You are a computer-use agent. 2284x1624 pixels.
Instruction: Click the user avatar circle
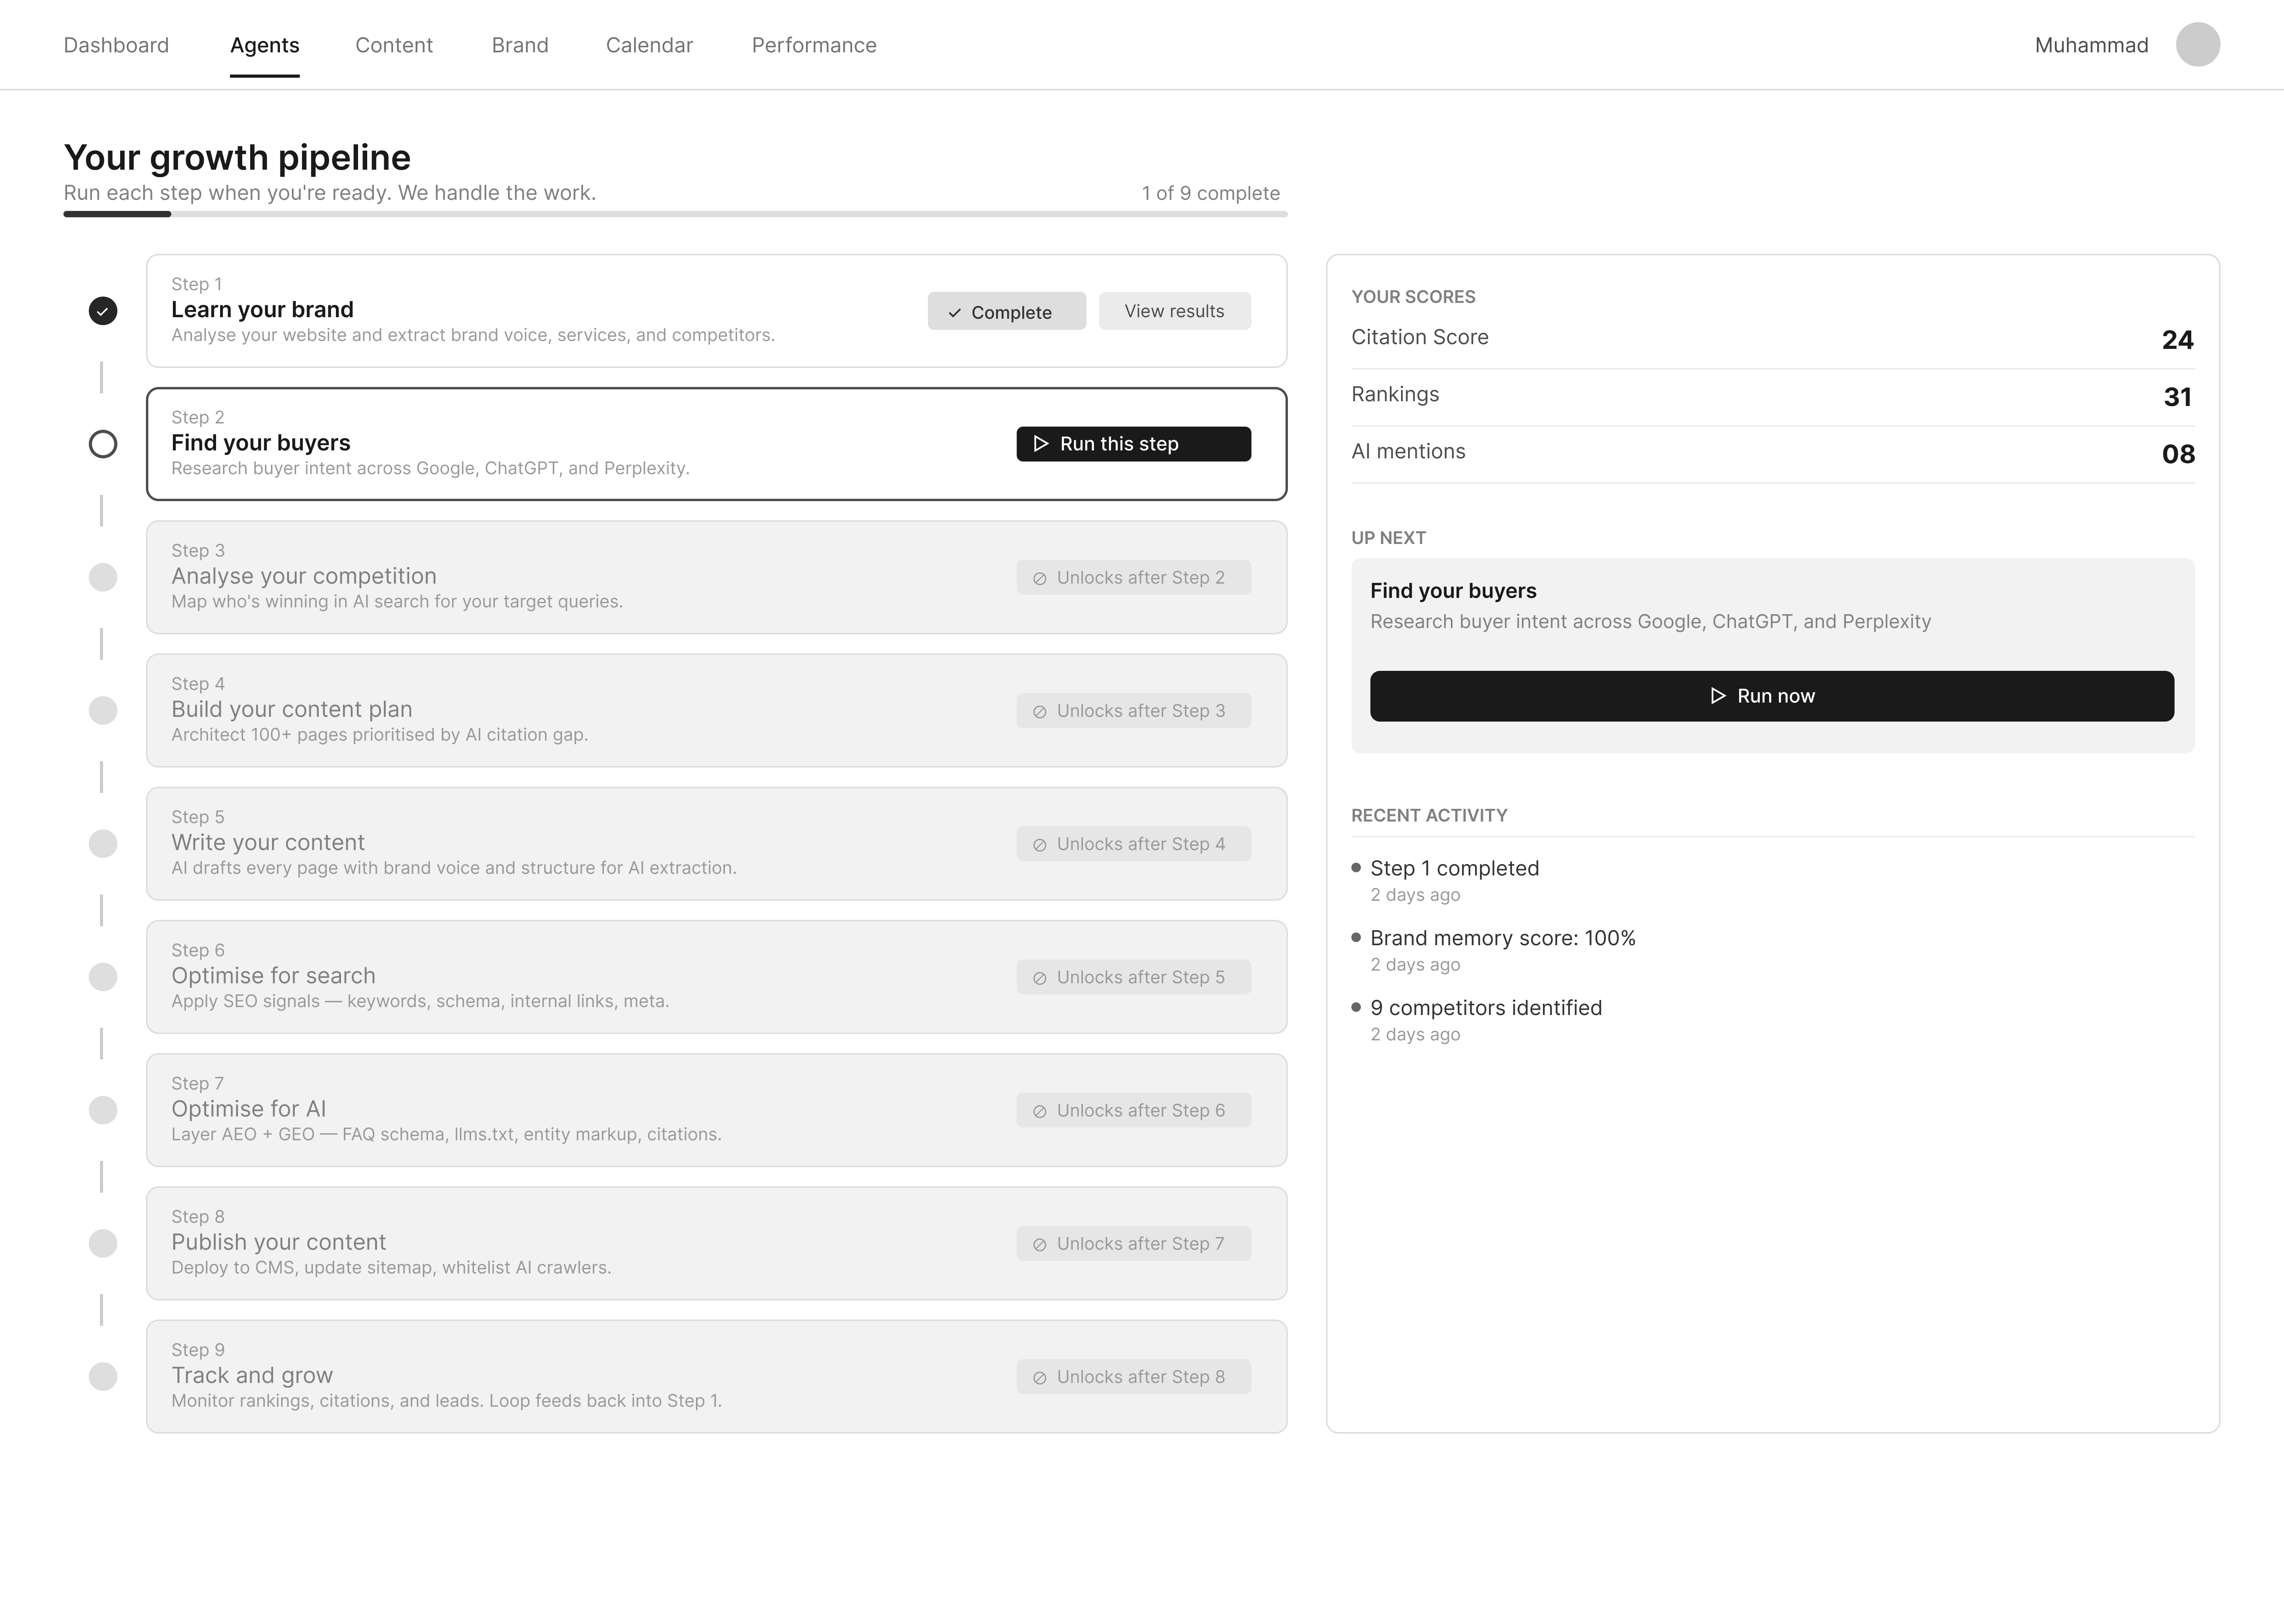(2198, 45)
